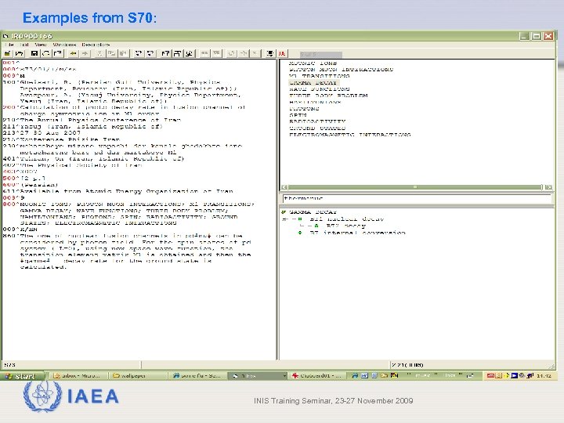Select RT internal conversion tree item
Screen dimensions: 564x423
(x=357, y=233)
